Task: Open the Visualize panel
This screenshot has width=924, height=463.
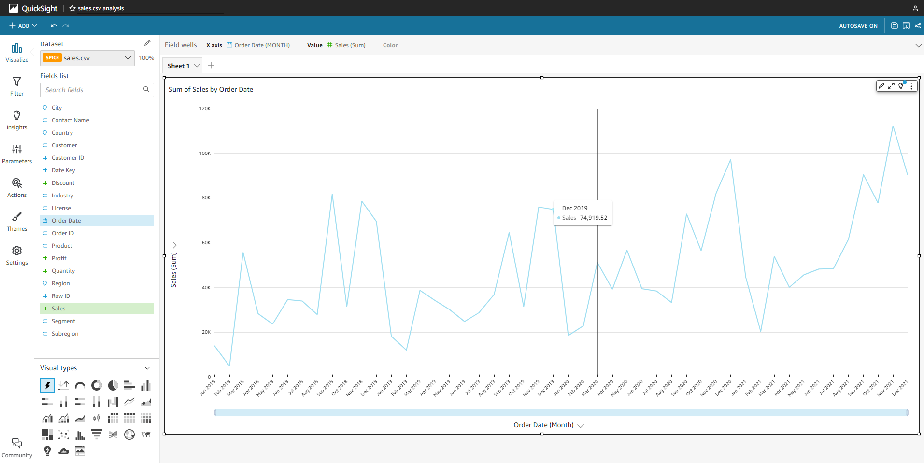Action: pos(17,53)
